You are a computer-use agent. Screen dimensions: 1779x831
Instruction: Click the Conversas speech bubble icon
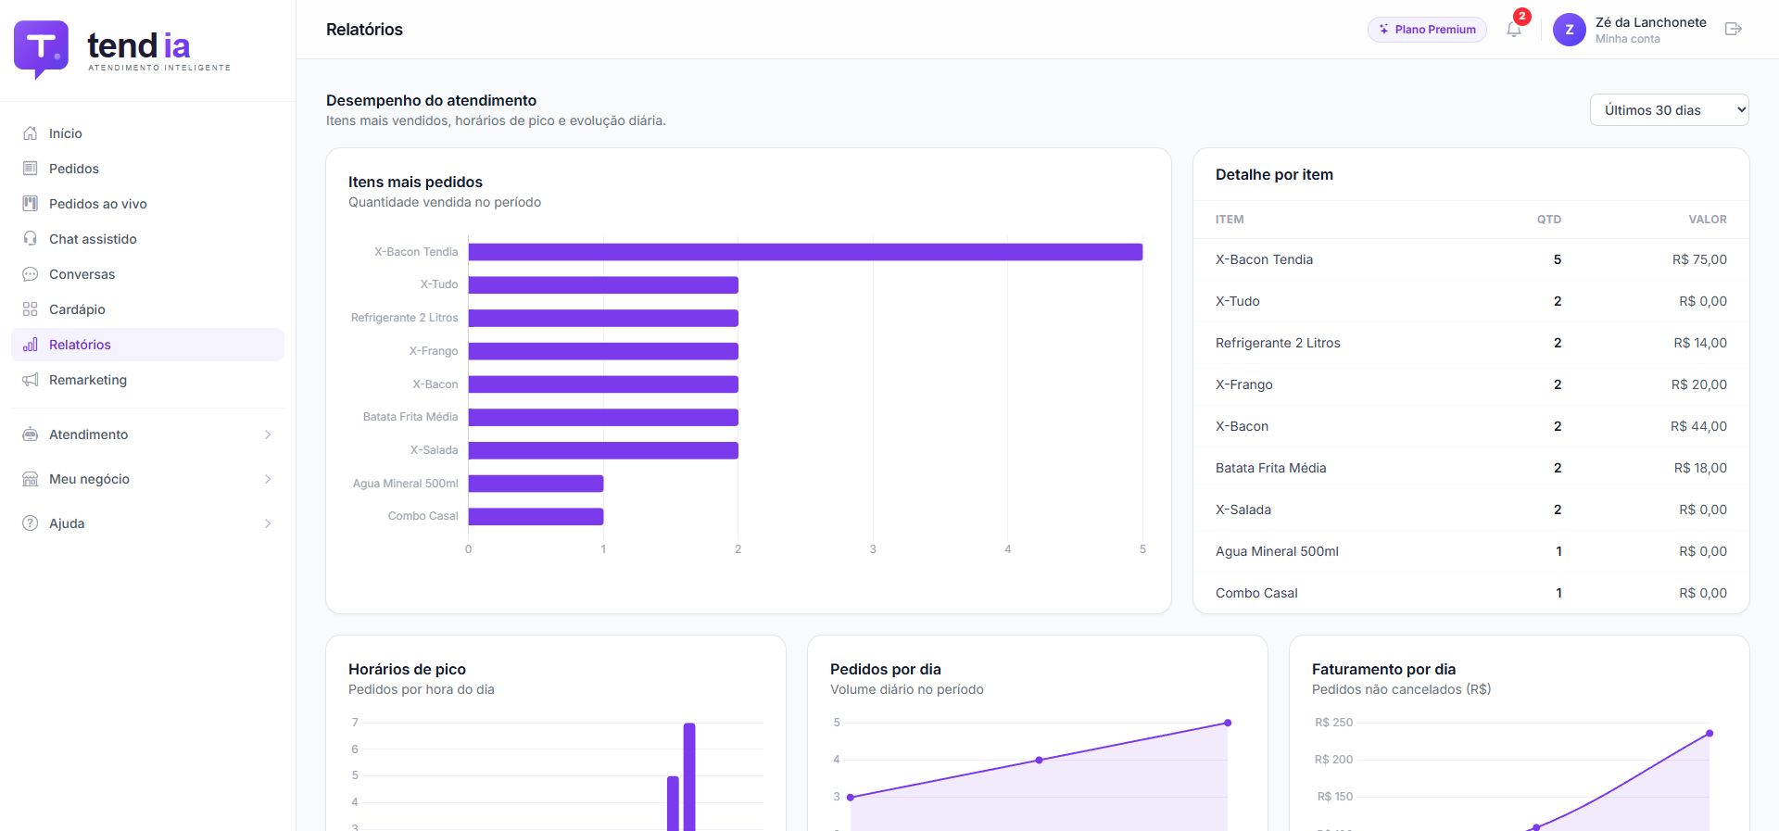coord(31,274)
